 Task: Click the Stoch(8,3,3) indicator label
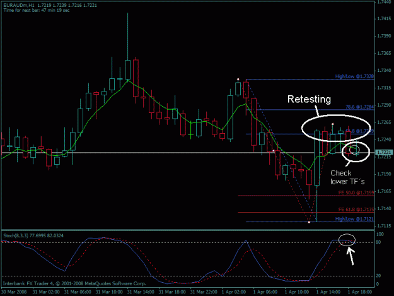33,235
